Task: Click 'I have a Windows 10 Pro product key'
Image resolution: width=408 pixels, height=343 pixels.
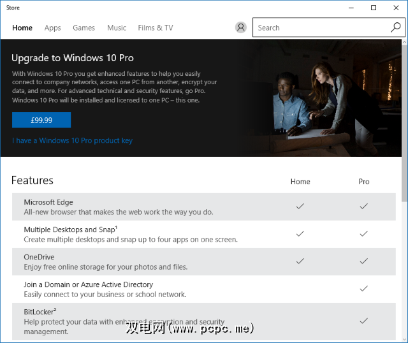Action: pos(72,140)
